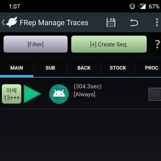
Task: Click [+] Create Seq. button
Action: (109, 44)
